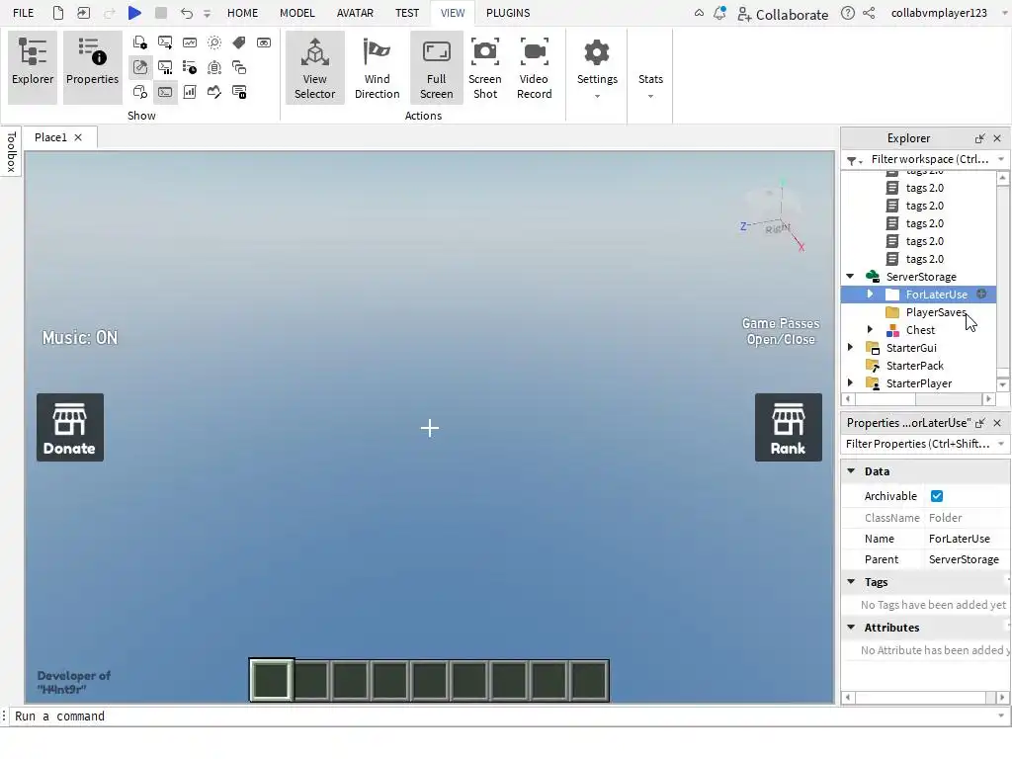
Task: Undock the Properties panel with float icon
Action: (x=979, y=423)
